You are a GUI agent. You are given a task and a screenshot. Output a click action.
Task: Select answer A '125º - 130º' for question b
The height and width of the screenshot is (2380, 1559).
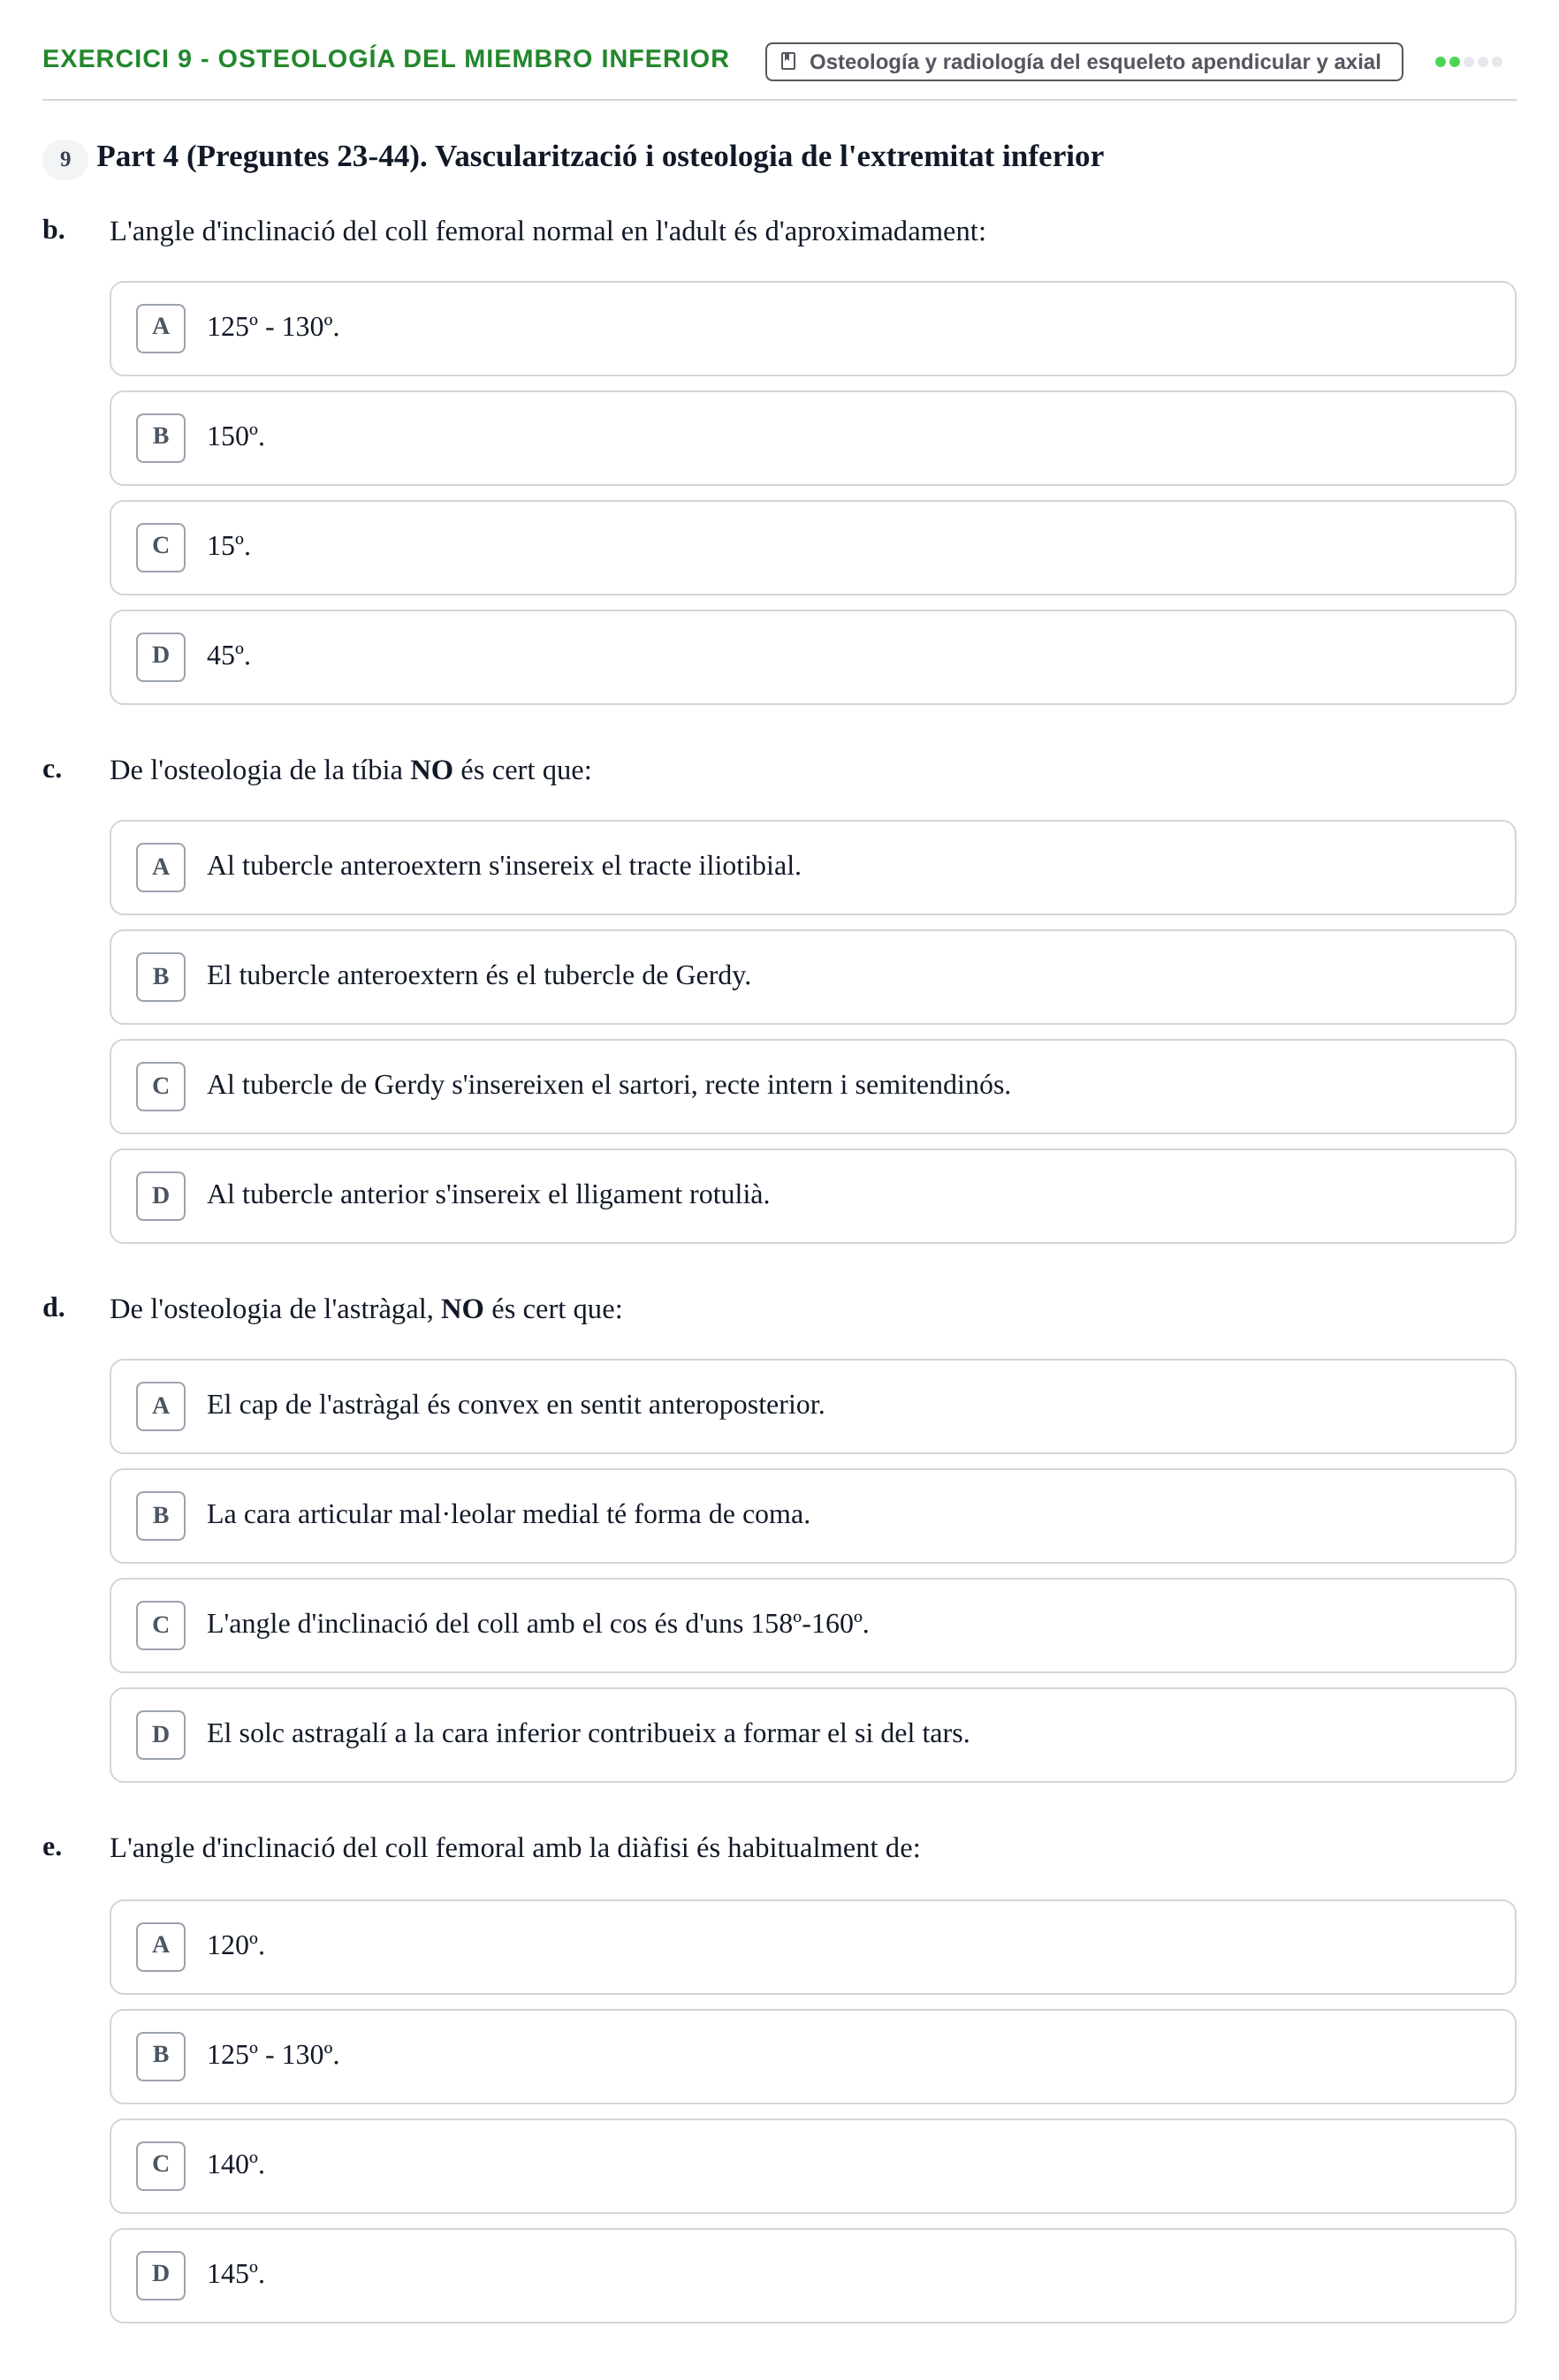(x=811, y=328)
